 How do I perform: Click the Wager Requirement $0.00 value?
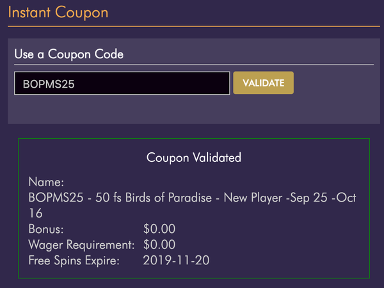160,244
